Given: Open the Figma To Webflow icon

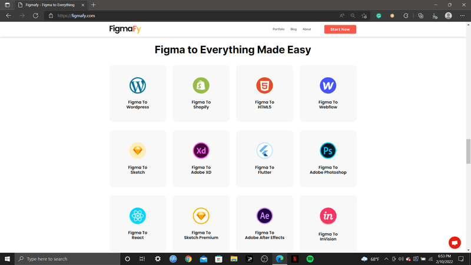Looking at the screenshot, I should click(x=328, y=85).
